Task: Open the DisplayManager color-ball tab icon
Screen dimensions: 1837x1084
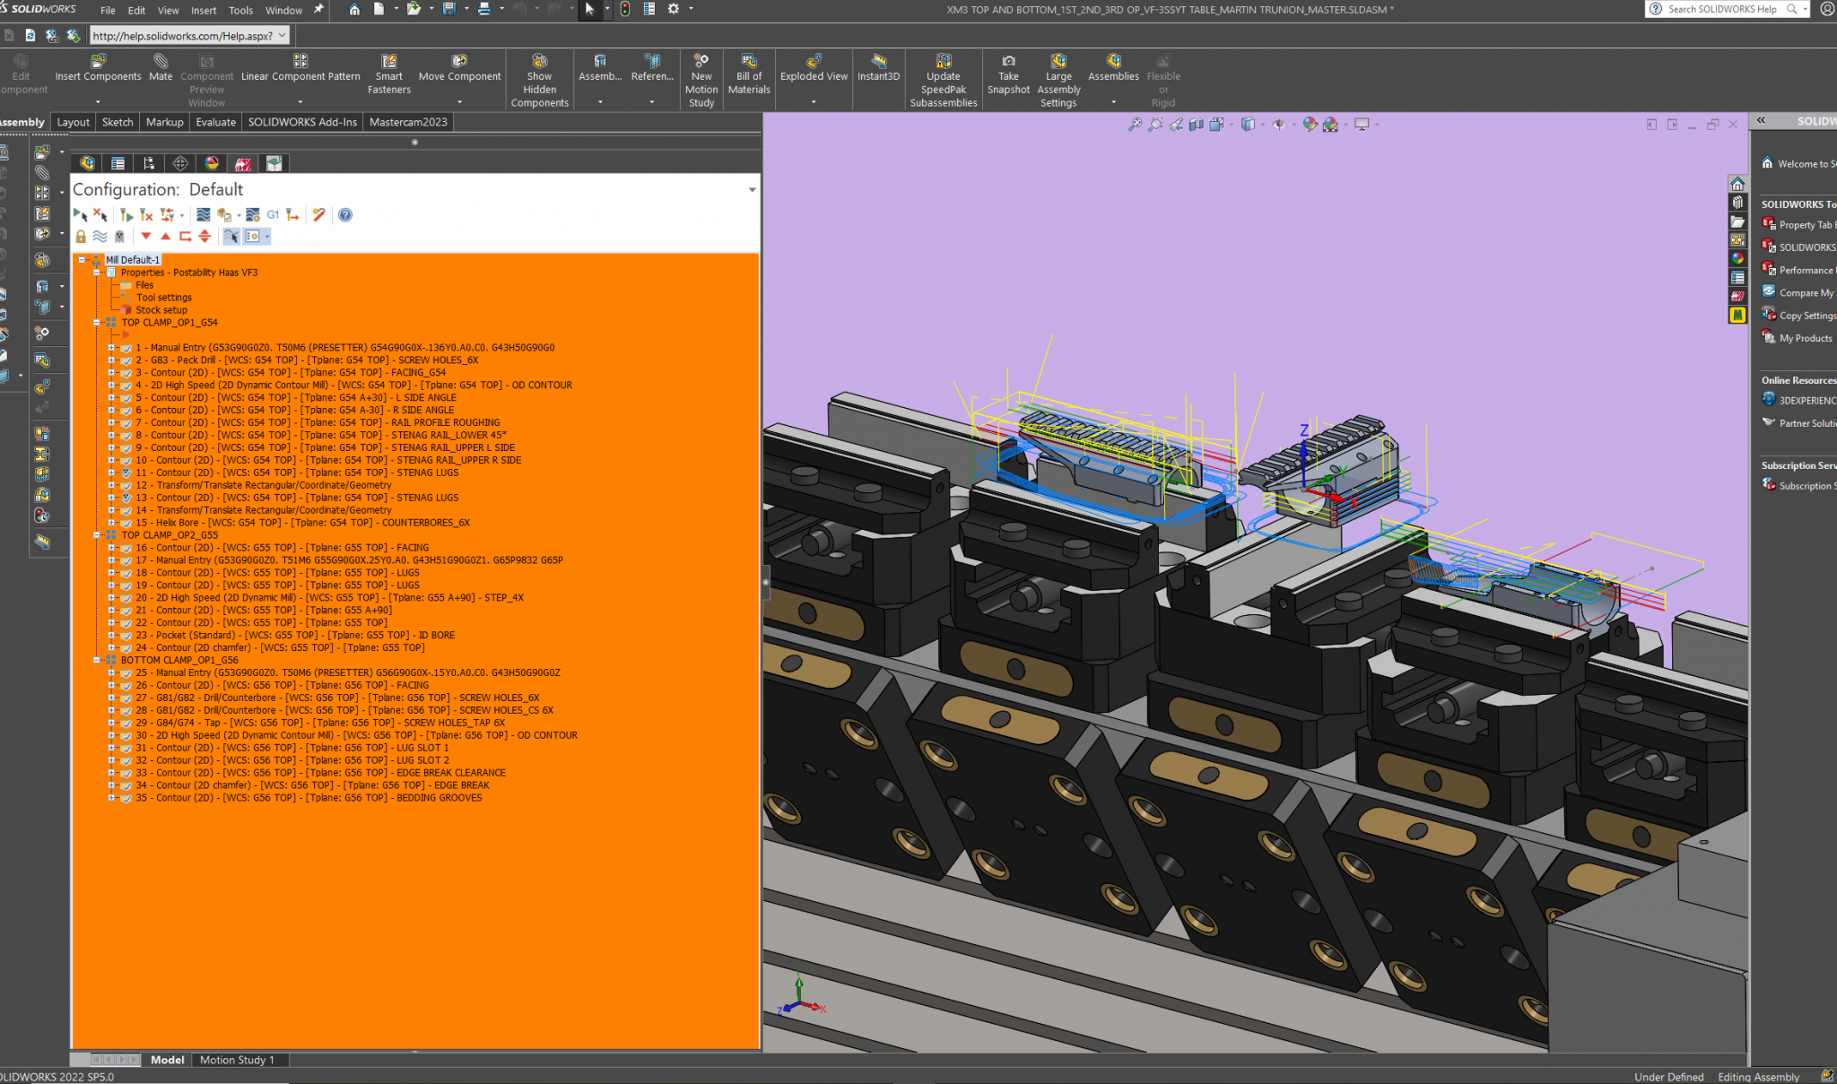Action: tap(212, 163)
